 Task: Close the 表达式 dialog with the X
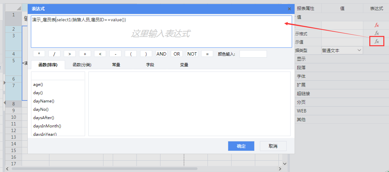[x=289, y=9]
